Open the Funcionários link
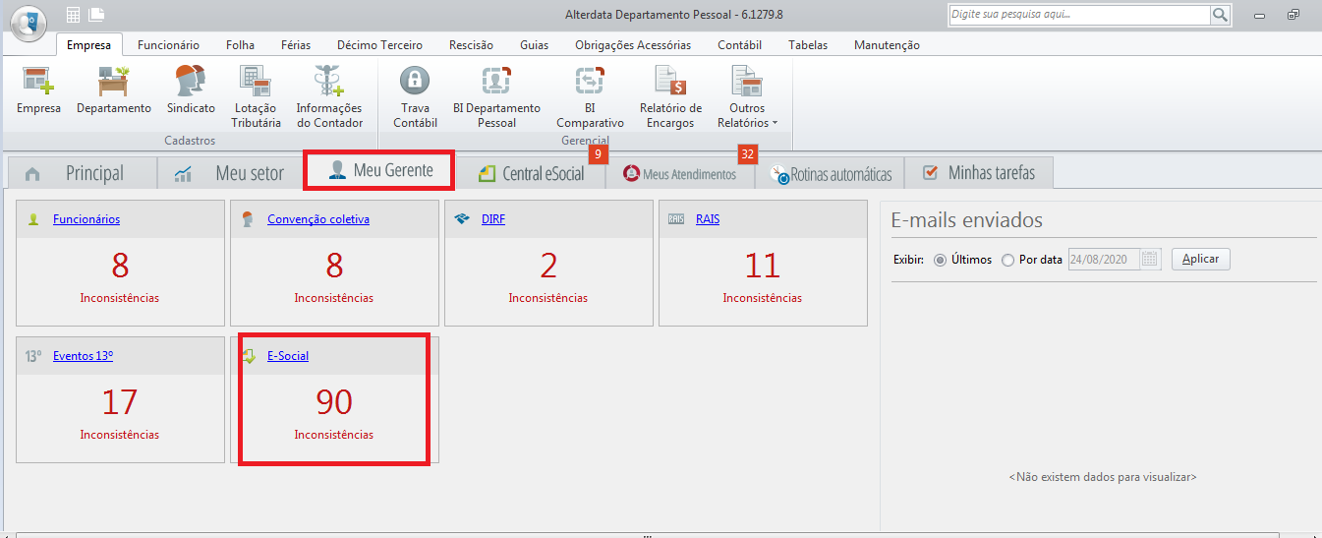This screenshot has height=538, width=1322. [x=86, y=219]
